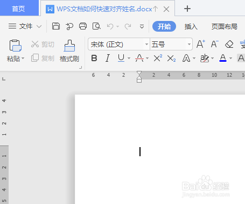Toggle Bold formatting
The image size is (245, 204).
94,58
